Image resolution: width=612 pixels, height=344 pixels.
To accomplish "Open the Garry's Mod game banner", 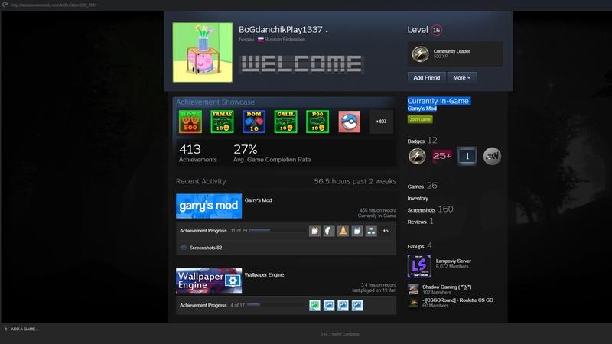I will 209,206.
